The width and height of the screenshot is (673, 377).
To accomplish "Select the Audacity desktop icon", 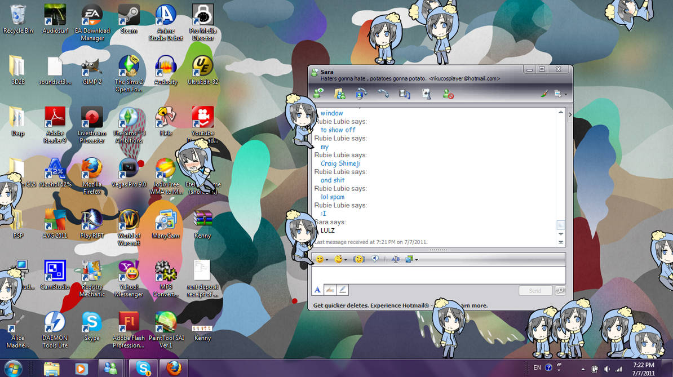I will click(166, 70).
